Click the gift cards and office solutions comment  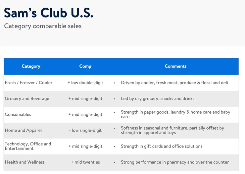coord(162,146)
